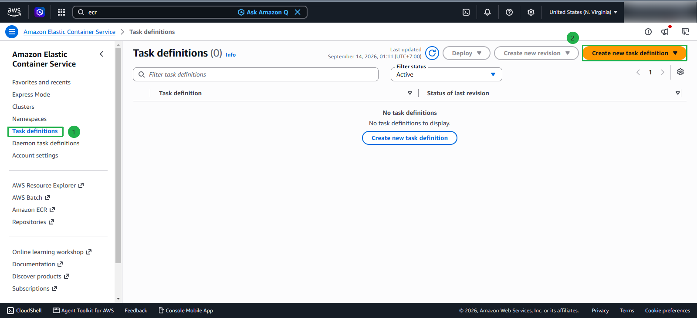
Task: Go to Namespaces in sidebar
Action: pos(29,119)
